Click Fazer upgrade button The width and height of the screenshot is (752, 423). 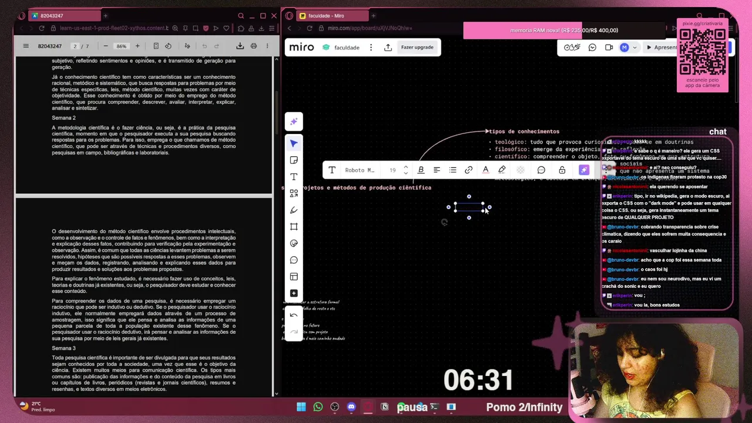417,47
